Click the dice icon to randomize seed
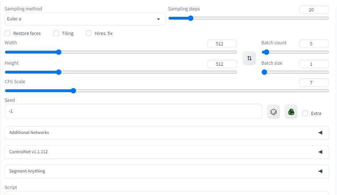 273,112
